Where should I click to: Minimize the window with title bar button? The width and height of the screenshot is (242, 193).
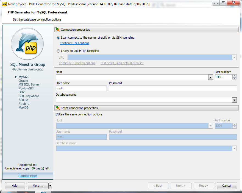coord(216,3)
